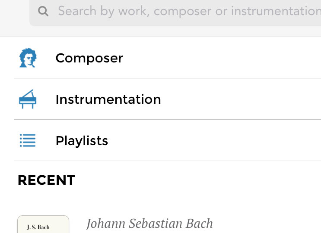The image size is (321, 233).
Task: Focus the search by work field
Action: pyautogui.click(x=181, y=11)
